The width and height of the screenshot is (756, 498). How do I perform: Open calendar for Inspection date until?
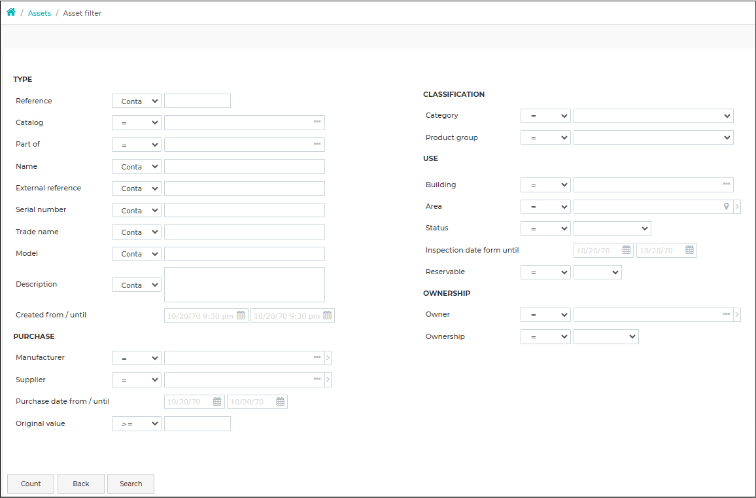[689, 250]
